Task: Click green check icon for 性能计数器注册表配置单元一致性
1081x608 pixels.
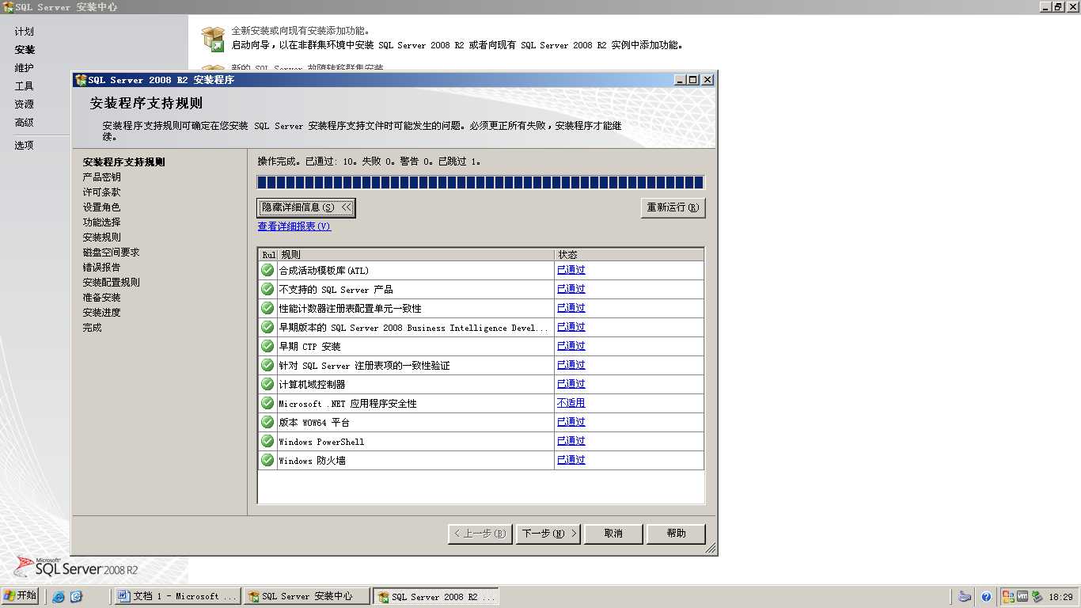Action: [x=267, y=308]
